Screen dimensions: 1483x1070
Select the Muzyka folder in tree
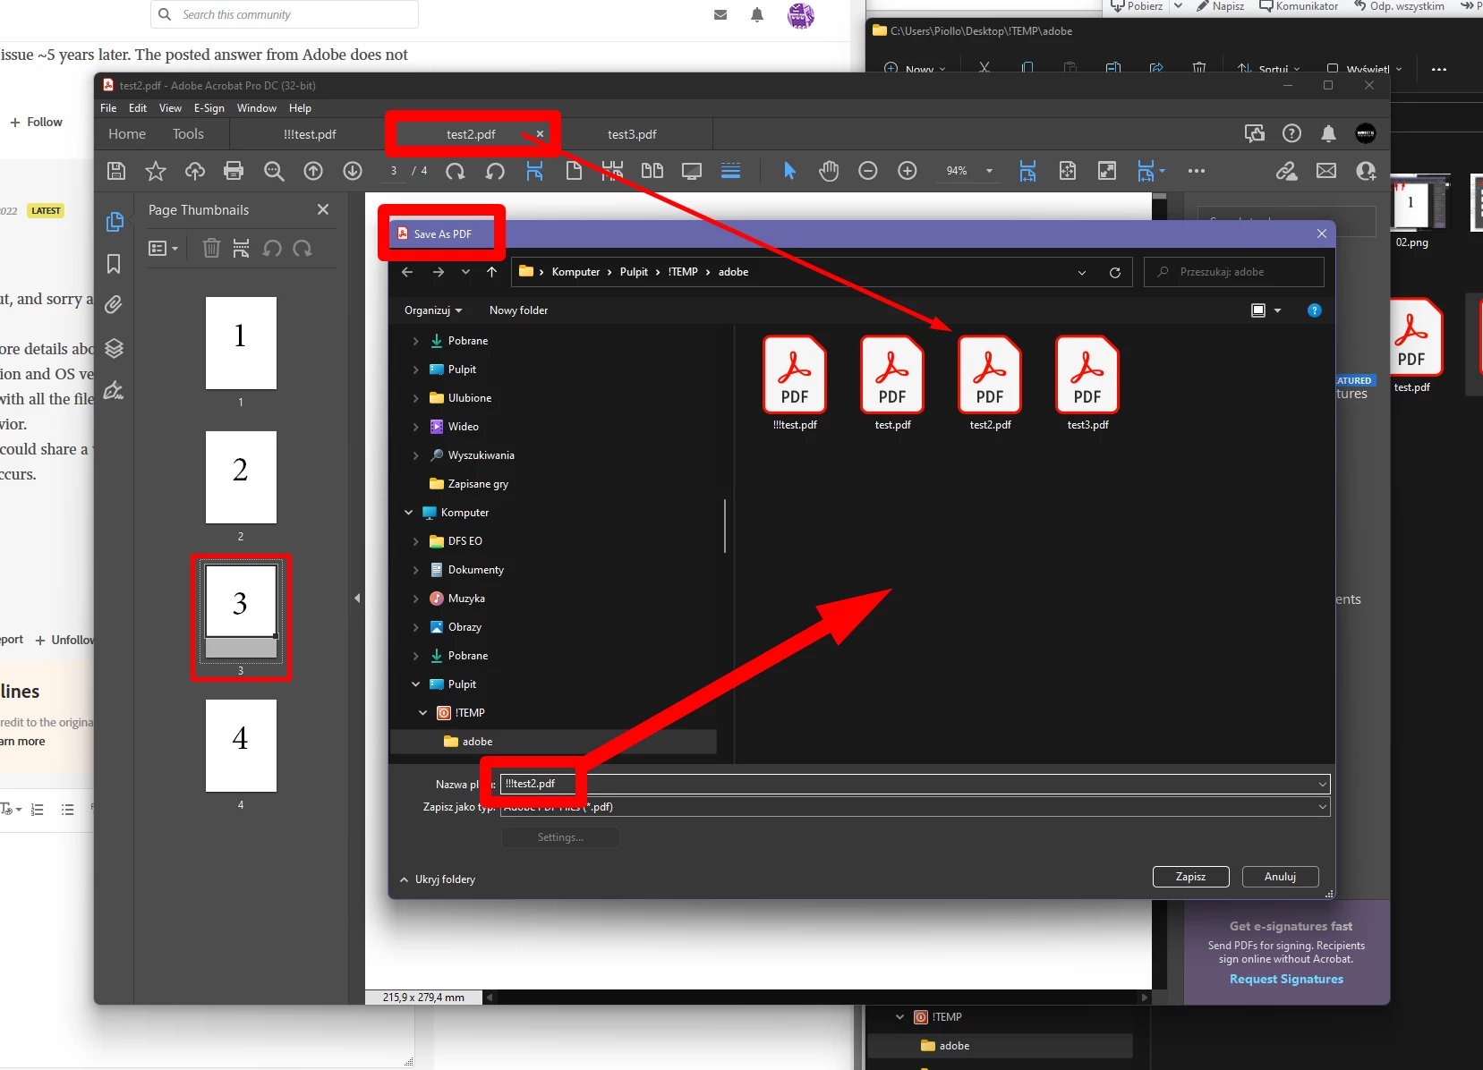pyautogui.click(x=466, y=599)
